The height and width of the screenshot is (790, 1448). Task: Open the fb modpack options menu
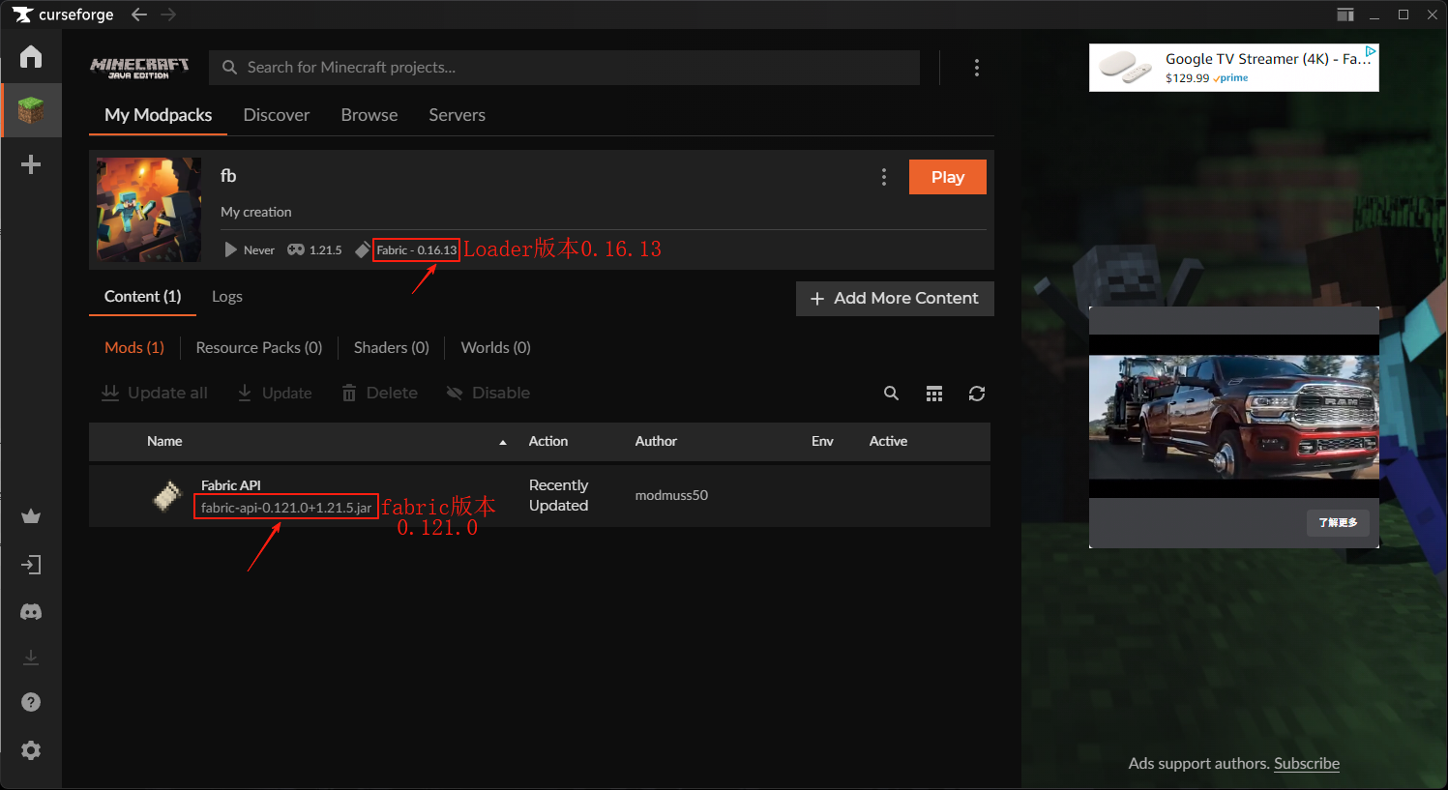(883, 177)
